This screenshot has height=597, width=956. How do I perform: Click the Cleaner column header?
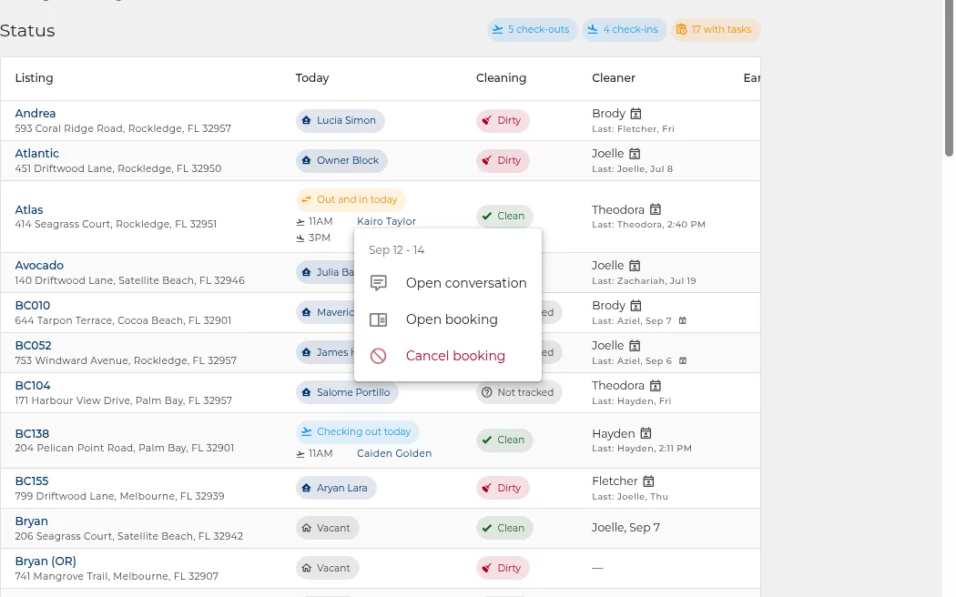pyautogui.click(x=614, y=78)
